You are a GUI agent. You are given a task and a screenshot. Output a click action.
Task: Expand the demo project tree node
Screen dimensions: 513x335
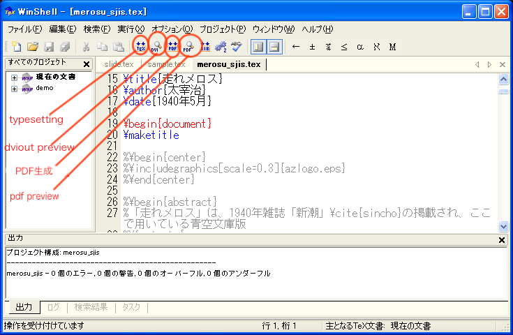coord(14,89)
